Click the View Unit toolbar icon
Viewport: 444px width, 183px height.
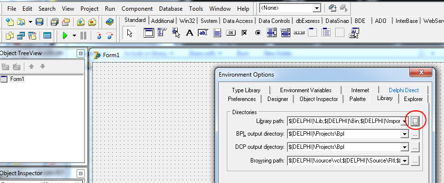pos(10,36)
